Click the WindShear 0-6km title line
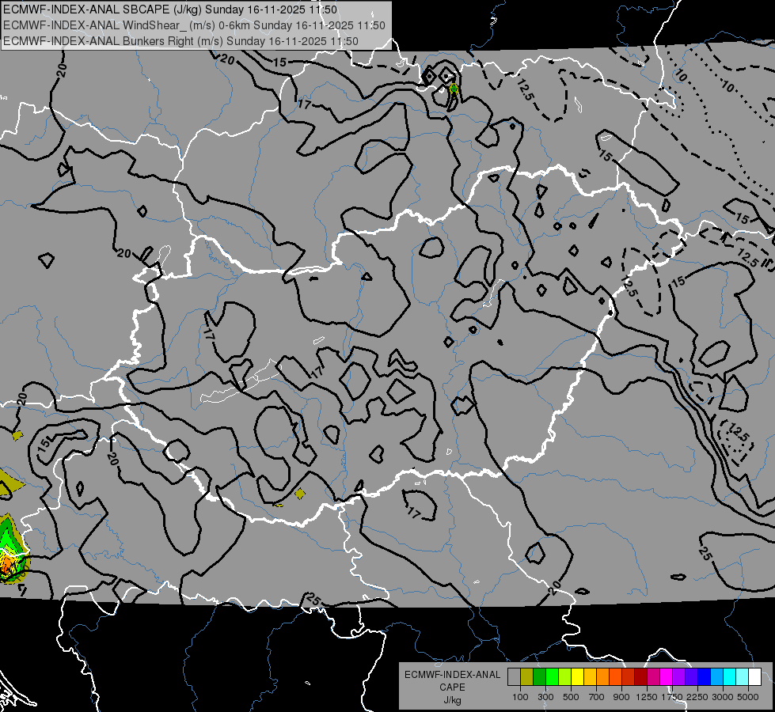Screen dimensions: 775x712 (194, 25)
